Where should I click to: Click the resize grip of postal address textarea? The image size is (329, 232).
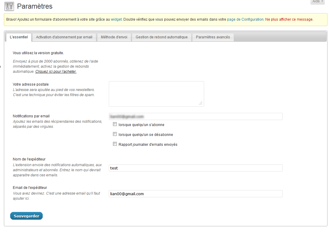pos(201,103)
